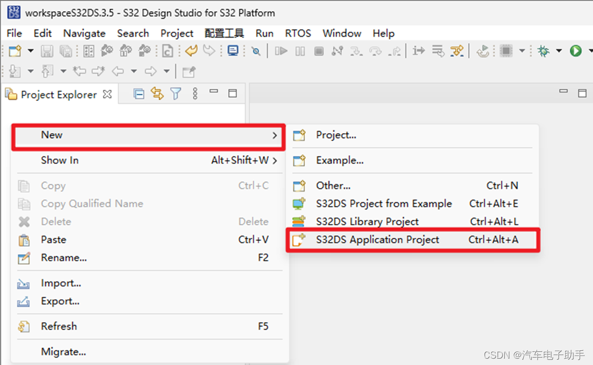Click the Save toolbar icon
593x365 pixels.
(47, 51)
